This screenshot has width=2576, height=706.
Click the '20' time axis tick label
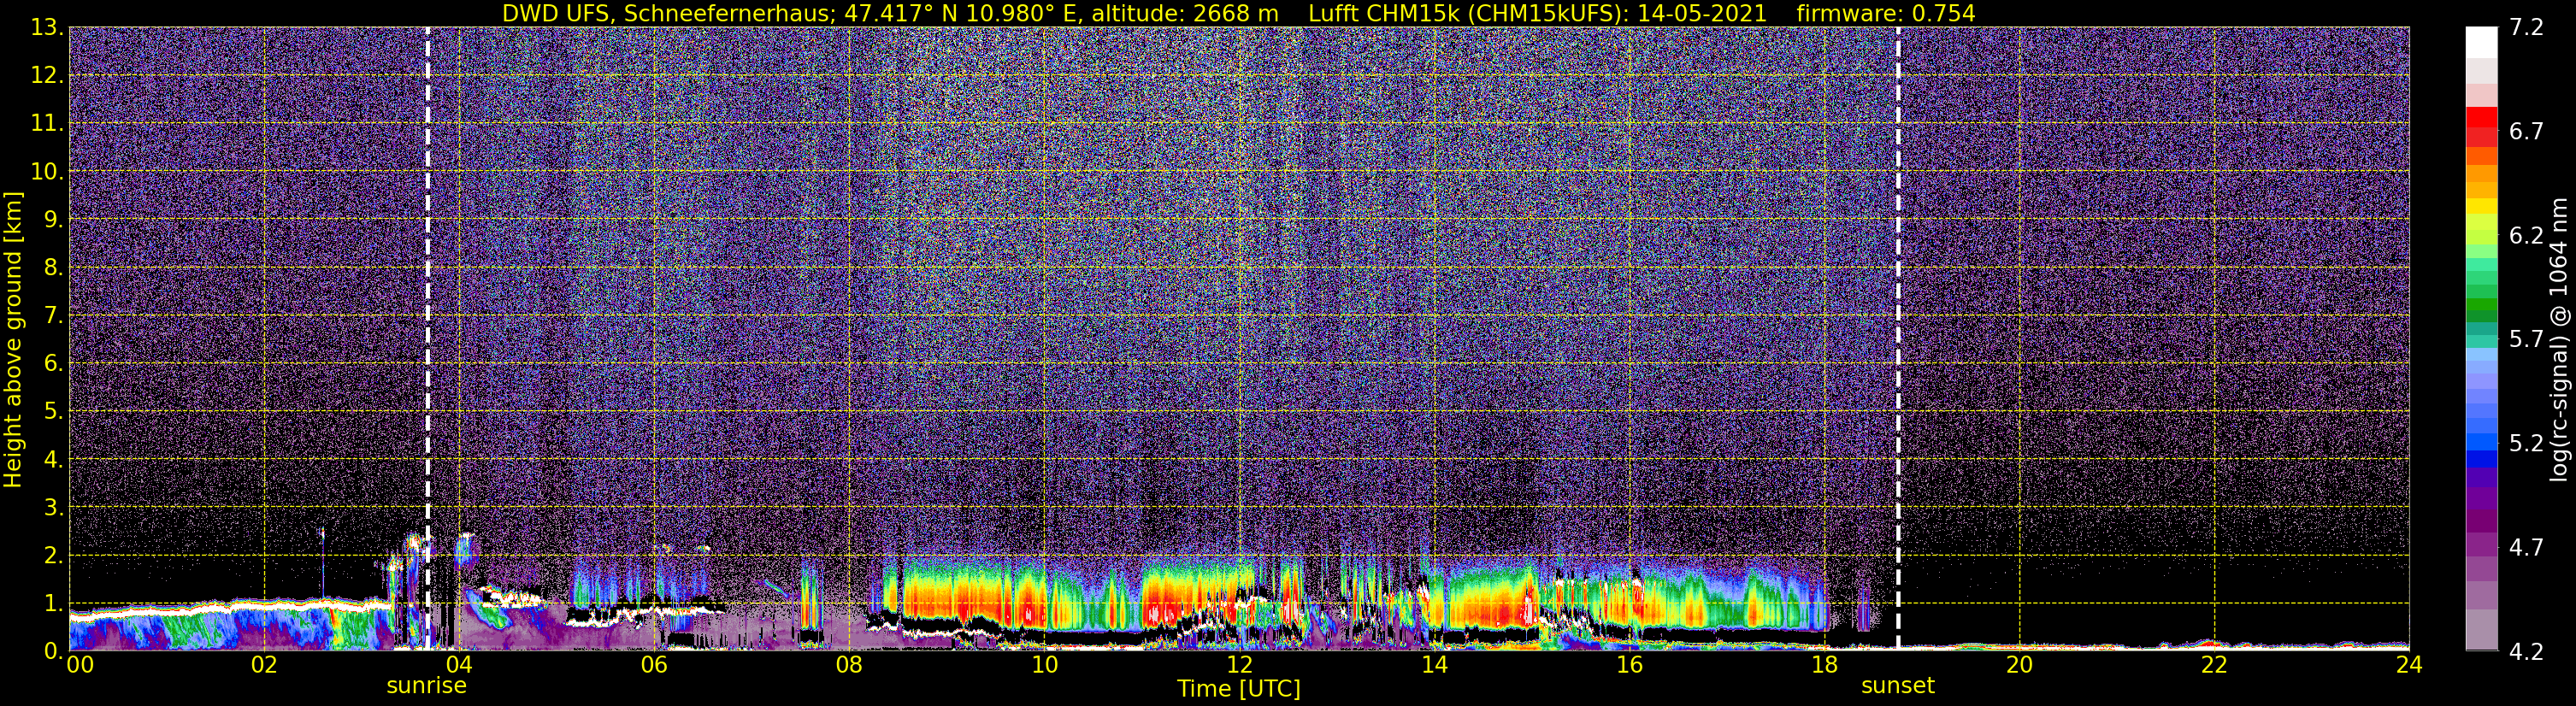(2019, 665)
